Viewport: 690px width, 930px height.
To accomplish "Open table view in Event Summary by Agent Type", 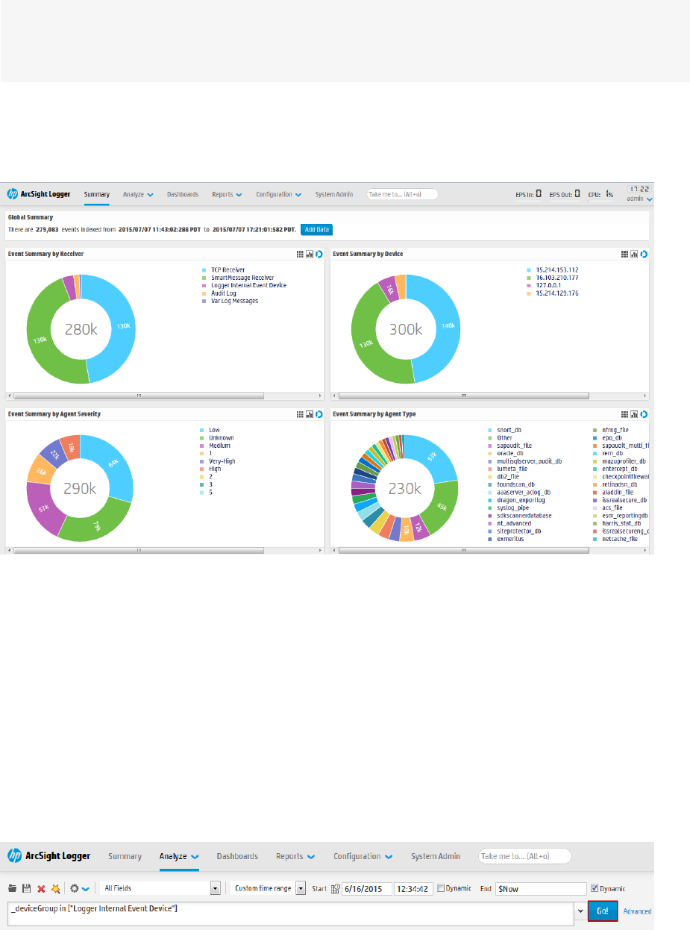I will [625, 413].
